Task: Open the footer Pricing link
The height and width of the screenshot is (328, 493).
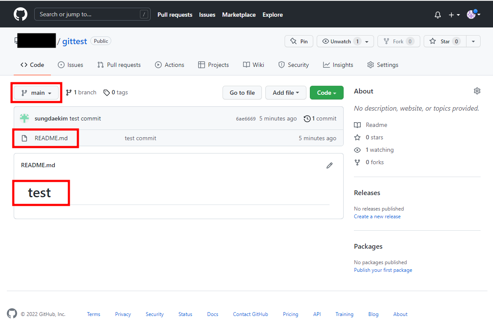Action: pos(291,314)
